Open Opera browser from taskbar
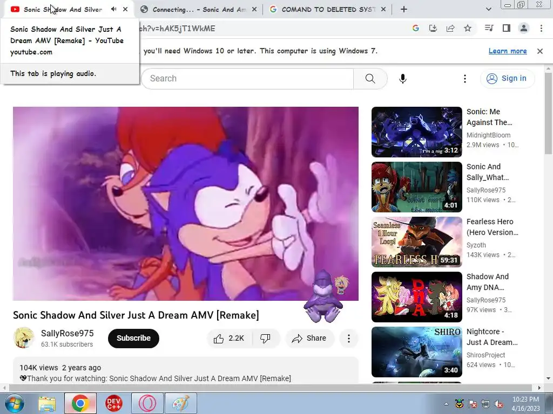 147,403
